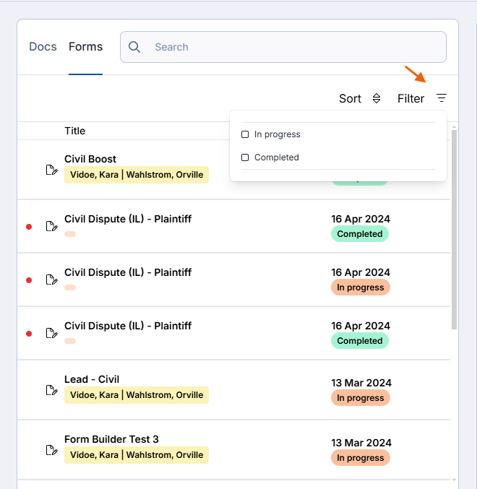Click the form icon next to Lead - Civil
Viewport: 477px width, 489px height.
(x=51, y=390)
